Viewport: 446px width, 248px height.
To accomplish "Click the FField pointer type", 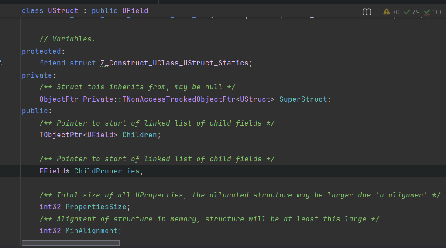I will click(52, 171).
